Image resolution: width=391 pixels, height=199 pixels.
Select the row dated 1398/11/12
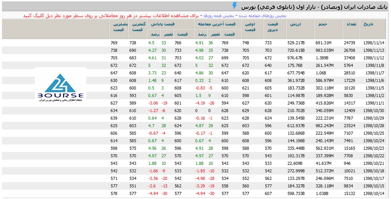click(194, 58)
